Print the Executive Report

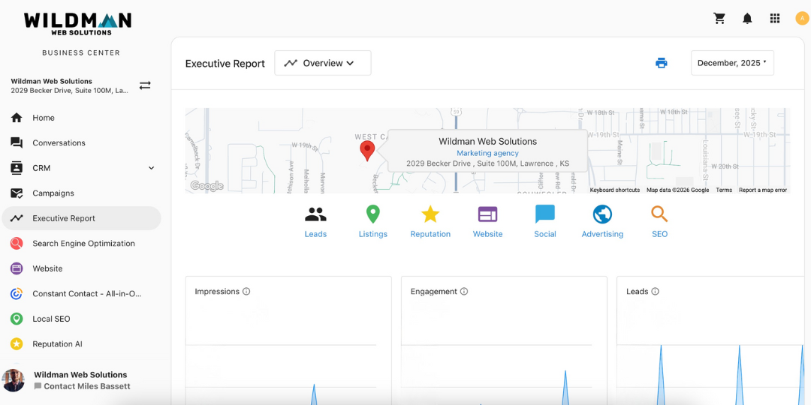(661, 63)
